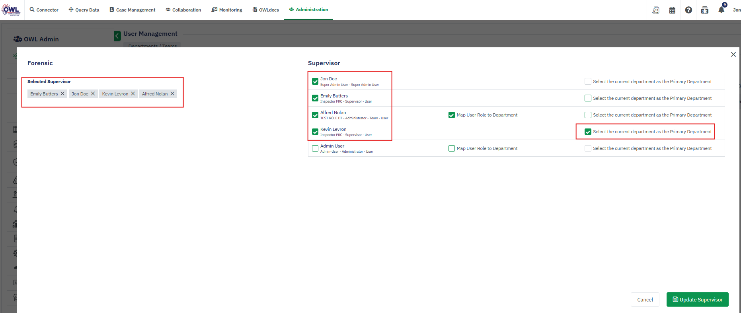Click the help question mark icon
This screenshot has width=741, height=313.
click(688, 10)
